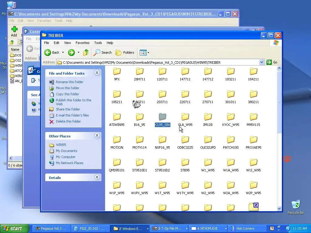Click Delete this folder link

click(68, 121)
